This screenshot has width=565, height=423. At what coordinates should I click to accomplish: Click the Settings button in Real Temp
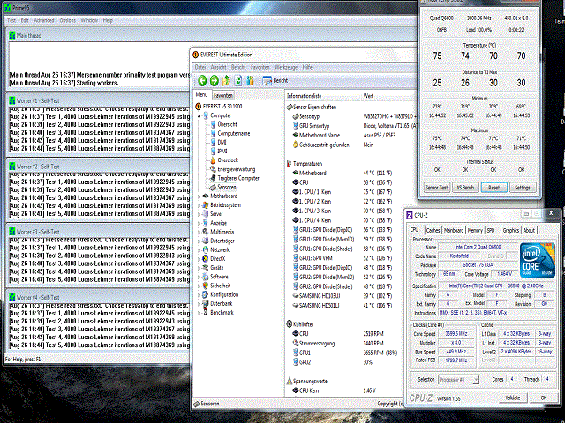click(x=522, y=188)
